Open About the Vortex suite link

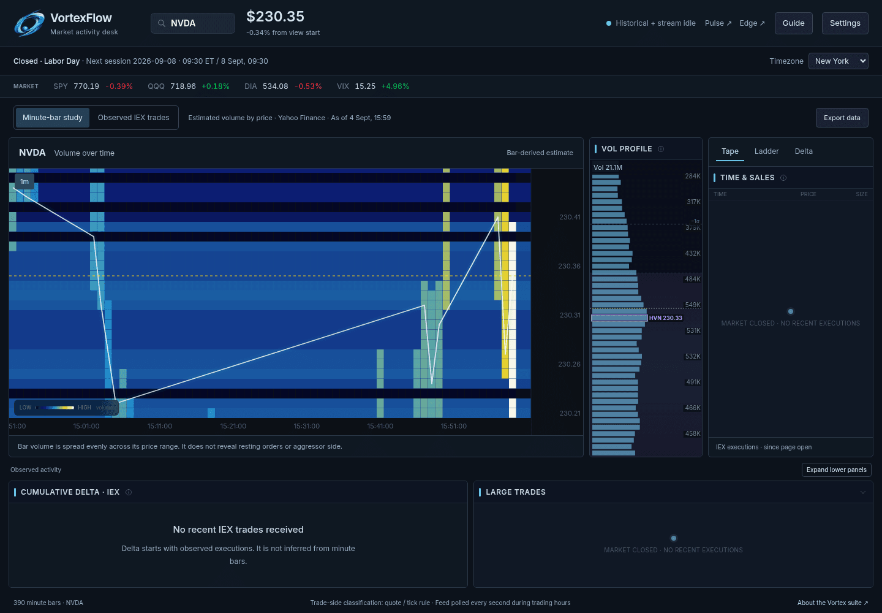point(833,603)
